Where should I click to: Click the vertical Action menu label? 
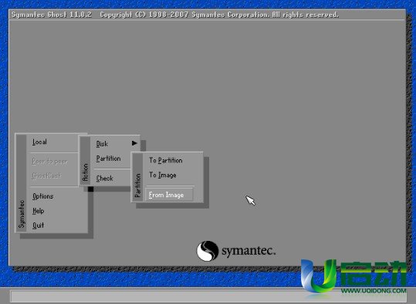(85, 172)
